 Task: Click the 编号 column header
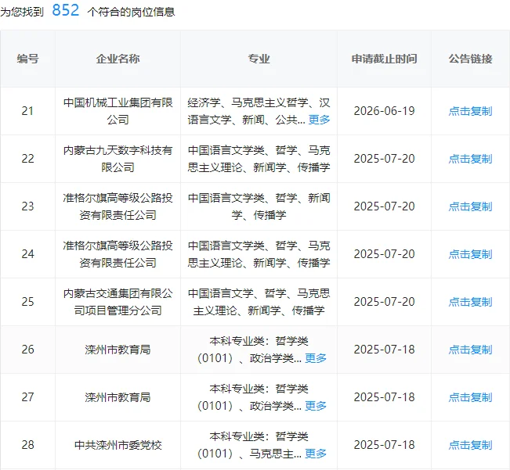[x=28, y=59]
